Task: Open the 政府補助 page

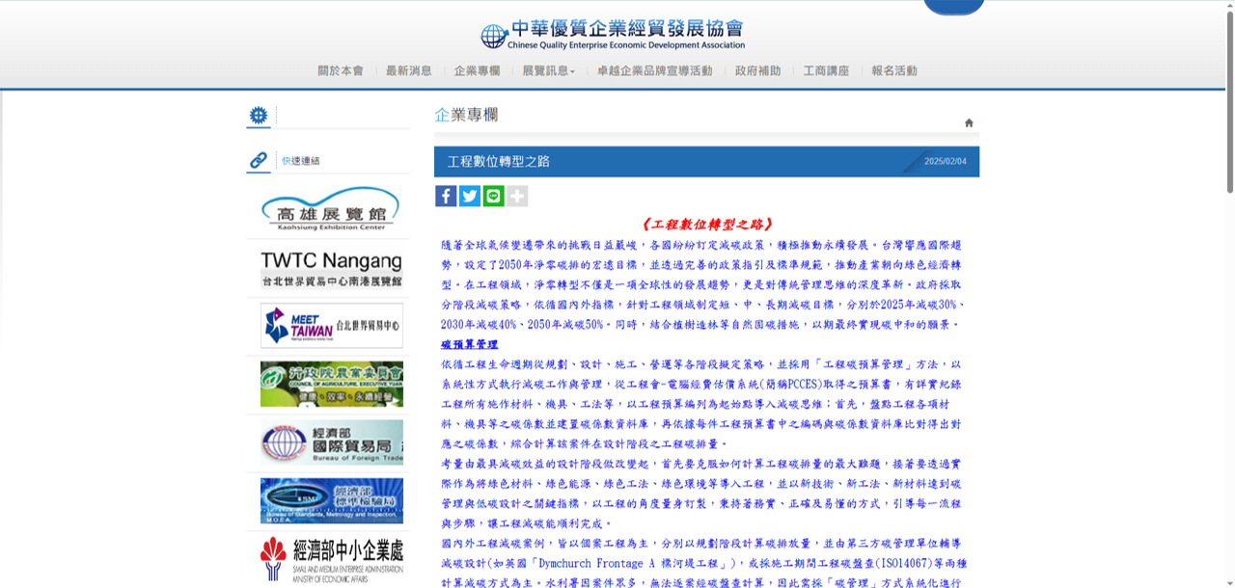Action: tap(757, 71)
